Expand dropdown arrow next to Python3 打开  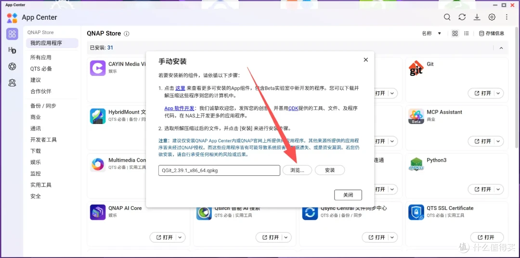click(x=498, y=189)
